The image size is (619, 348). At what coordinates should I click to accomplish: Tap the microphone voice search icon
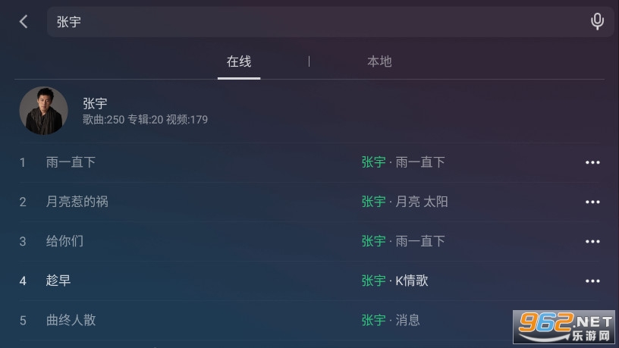[597, 21]
